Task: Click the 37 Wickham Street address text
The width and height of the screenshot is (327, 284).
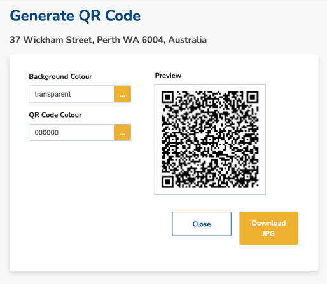Action: [108, 40]
